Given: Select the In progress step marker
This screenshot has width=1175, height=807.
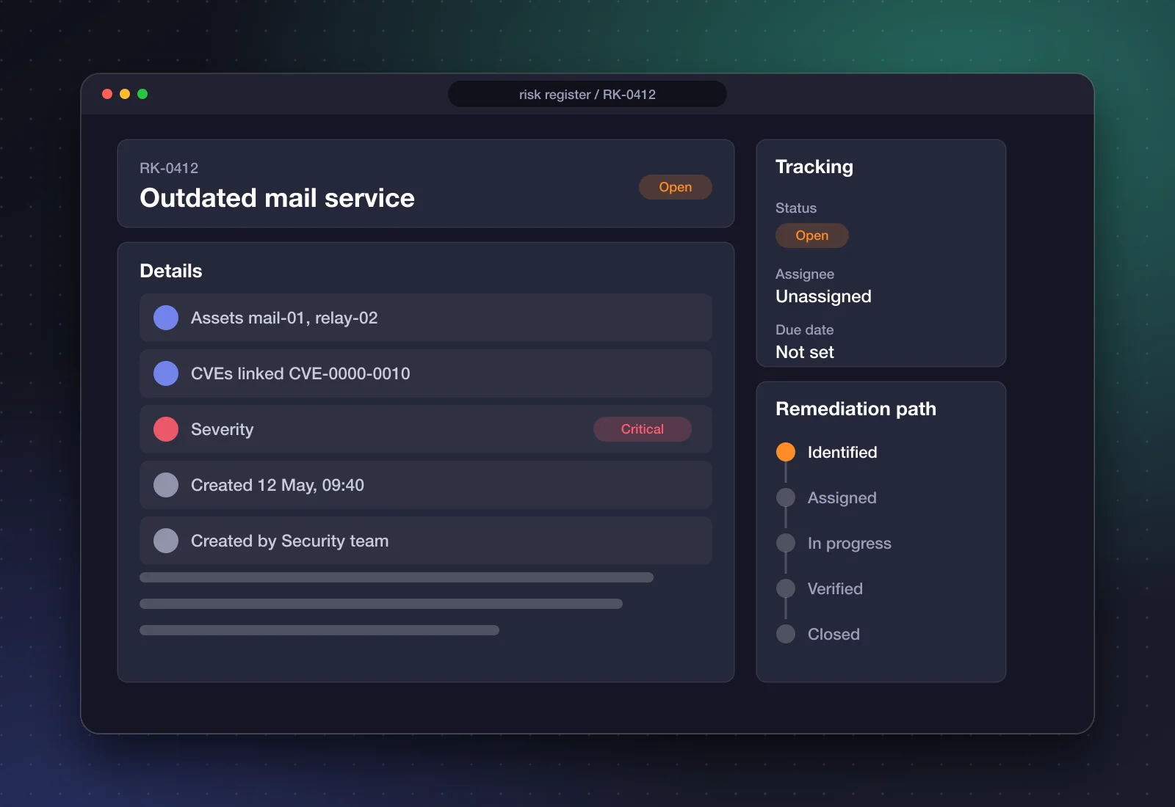Looking at the screenshot, I should [786, 543].
